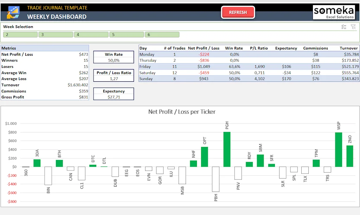
Task: Enable the week 6 filter
Action: (162, 34)
